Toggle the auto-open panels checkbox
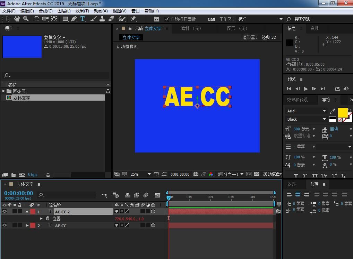The image size is (353, 259). coord(167,19)
